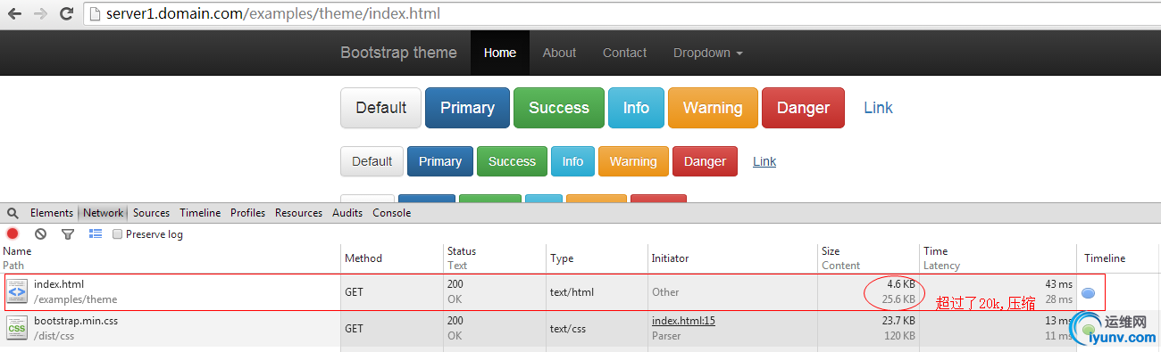Open the Timeline tab in DevTools
The height and width of the screenshot is (352, 1161).
(200, 213)
